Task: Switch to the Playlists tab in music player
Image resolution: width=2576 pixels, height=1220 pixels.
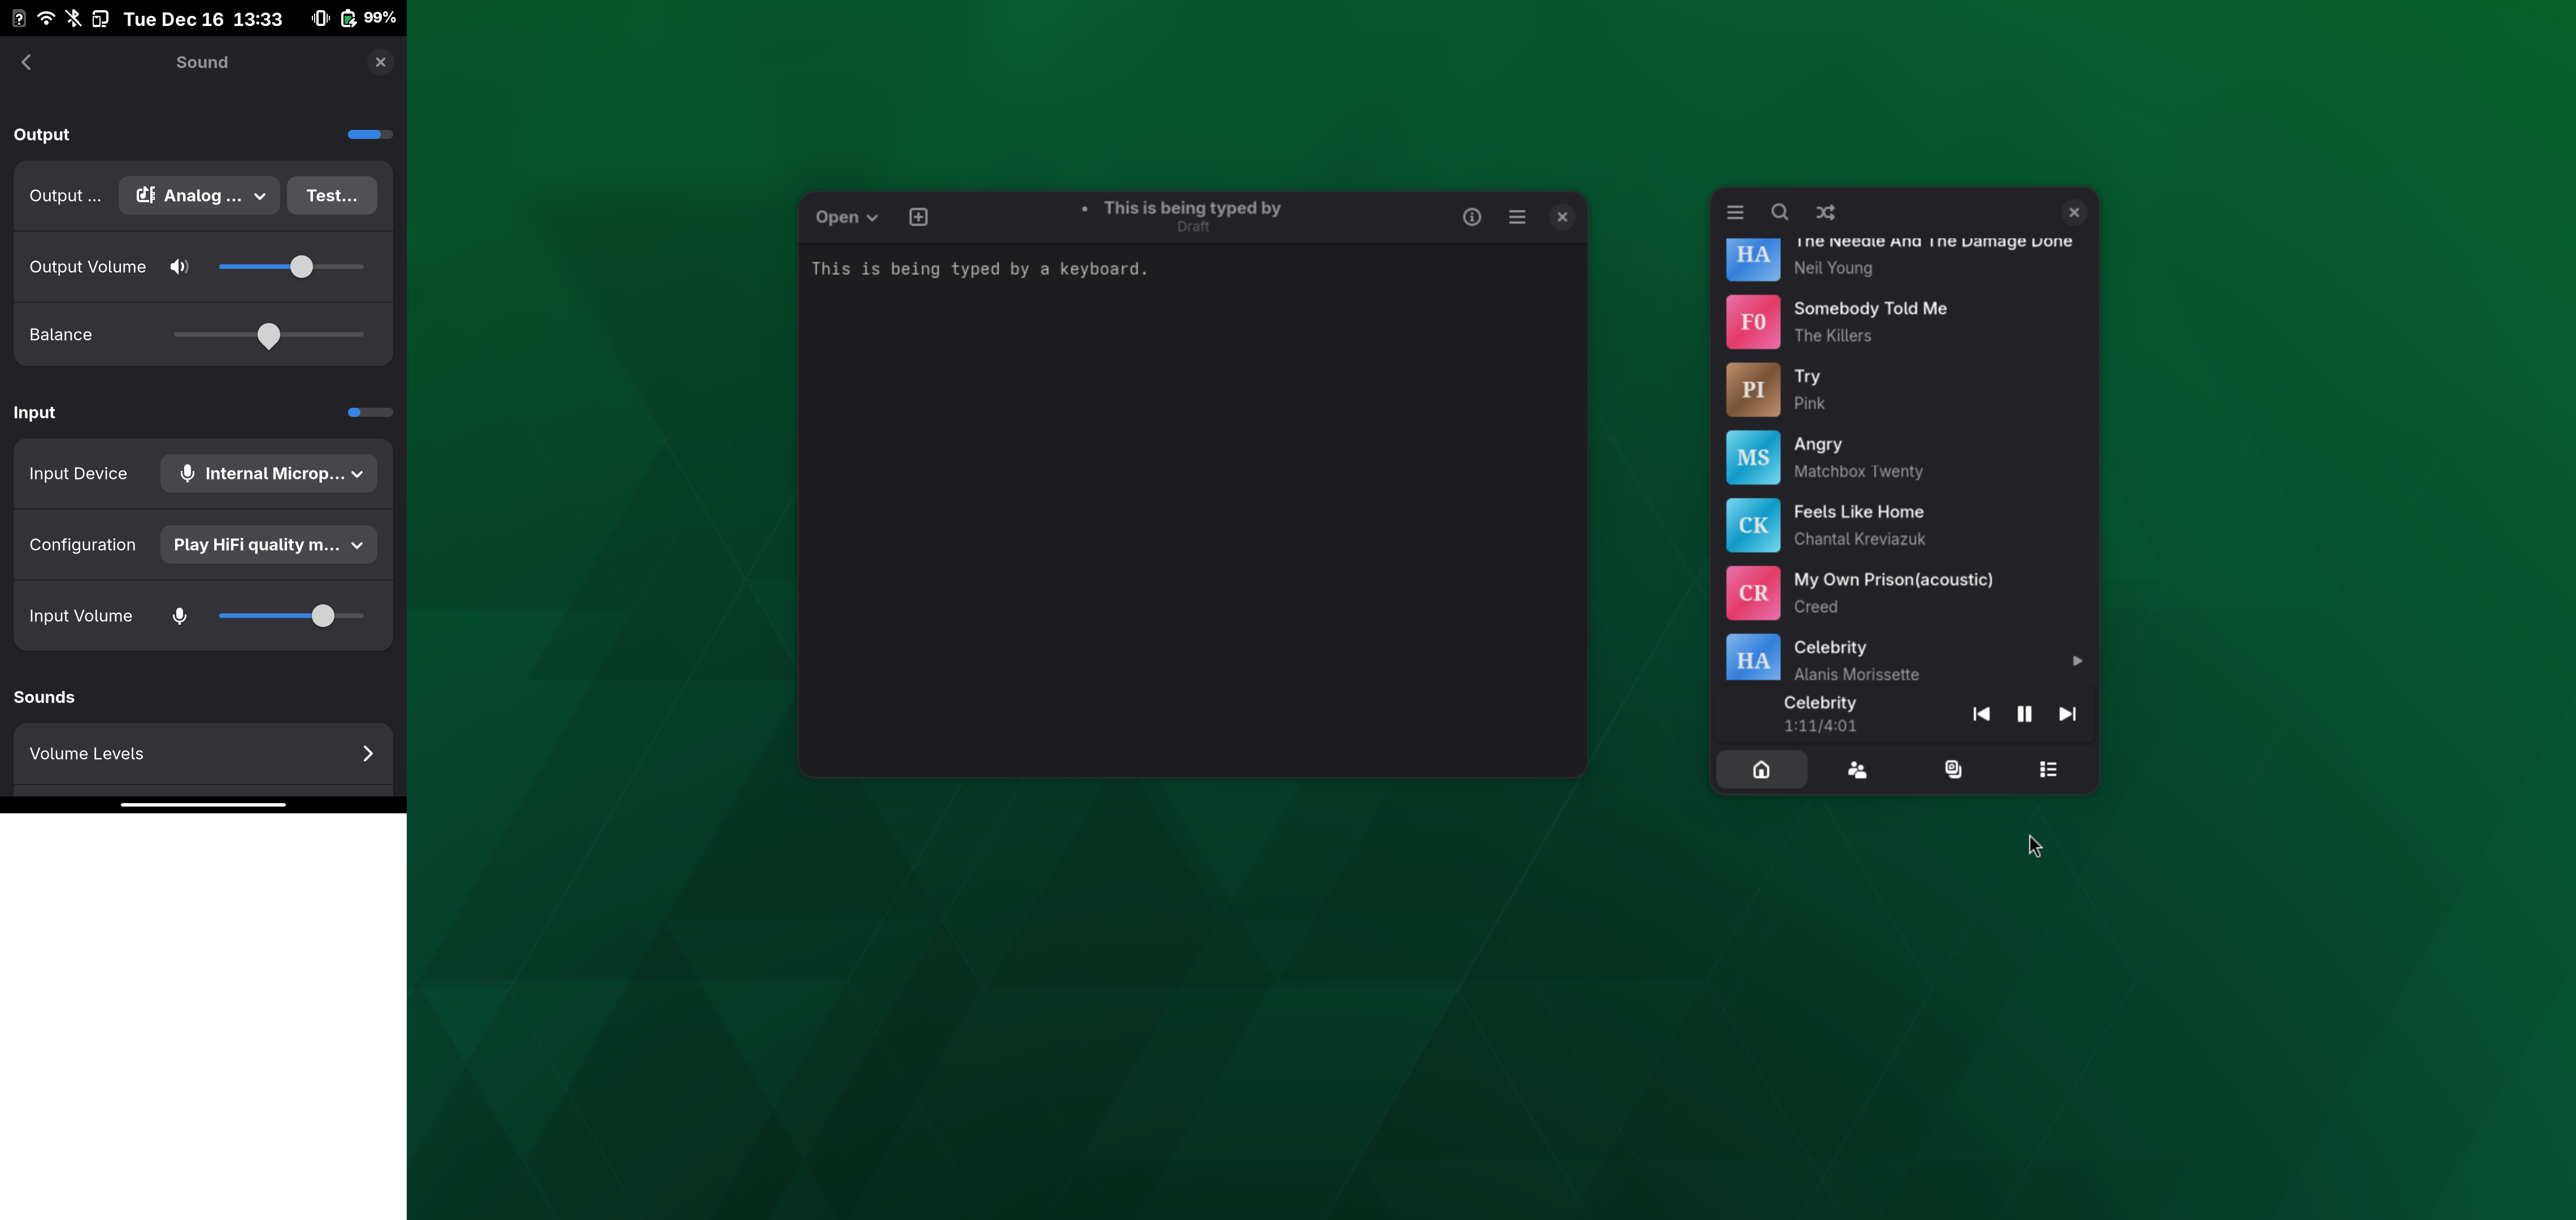Action: [x=2048, y=769]
